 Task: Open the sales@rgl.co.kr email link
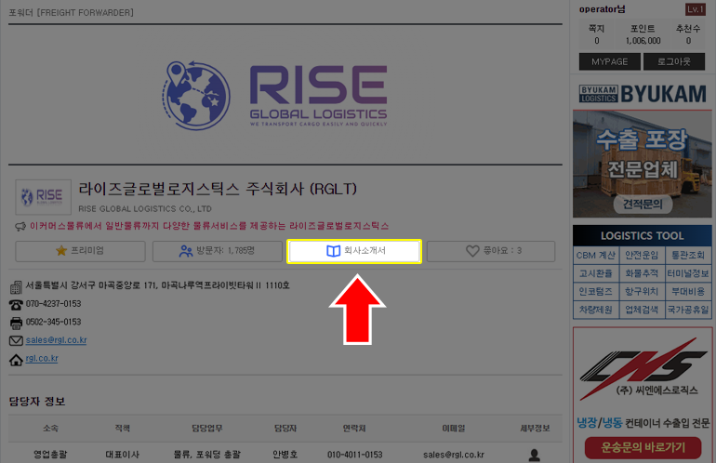click(x=56, y=340)
